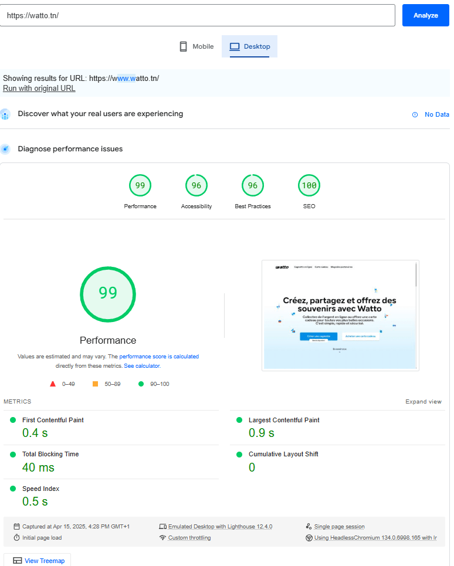Jump to the Performance score 99 gauge
The height and width of the screenshot is (566, 454).
[140, 186]
